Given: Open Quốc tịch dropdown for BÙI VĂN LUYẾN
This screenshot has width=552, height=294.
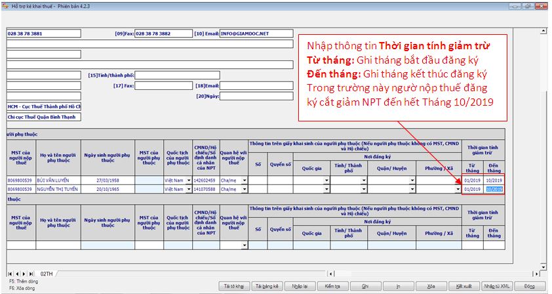Looking at the screenshot, I should click(x=188, y=180).
